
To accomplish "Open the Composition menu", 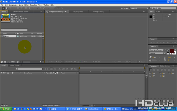I will tap(13, 5).
